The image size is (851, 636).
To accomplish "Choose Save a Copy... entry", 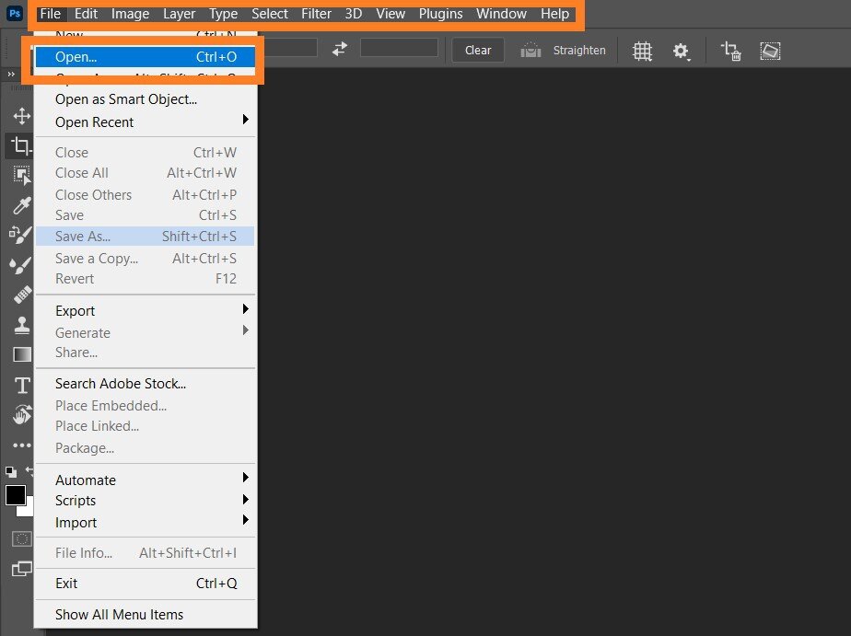I will click(x=146, y=259).
